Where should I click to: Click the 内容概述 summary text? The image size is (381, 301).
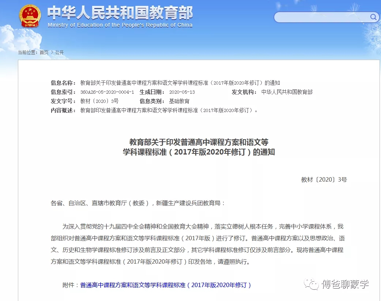[x=169, y=110]
